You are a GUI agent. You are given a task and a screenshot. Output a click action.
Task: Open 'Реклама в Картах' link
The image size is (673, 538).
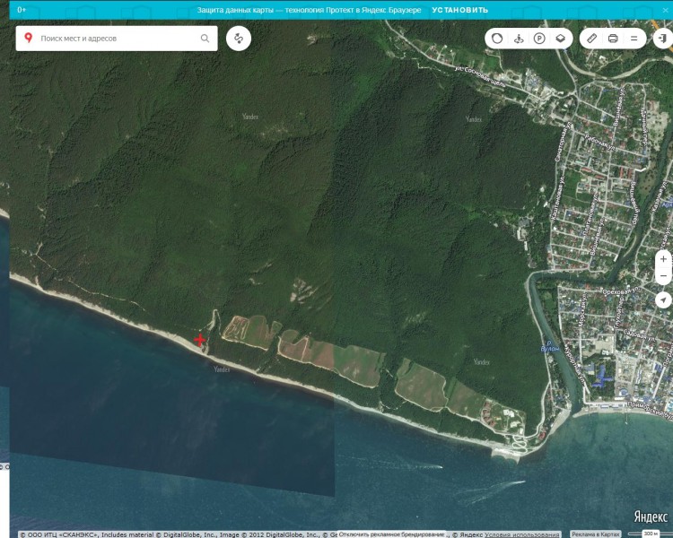[596, 534]
